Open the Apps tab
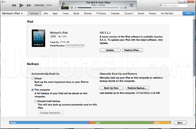The image size is (196, 129). [x=55, y=13]
